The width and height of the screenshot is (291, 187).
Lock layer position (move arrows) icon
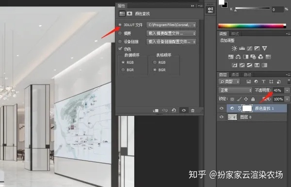pyautogui.click(x=246, y=99)
